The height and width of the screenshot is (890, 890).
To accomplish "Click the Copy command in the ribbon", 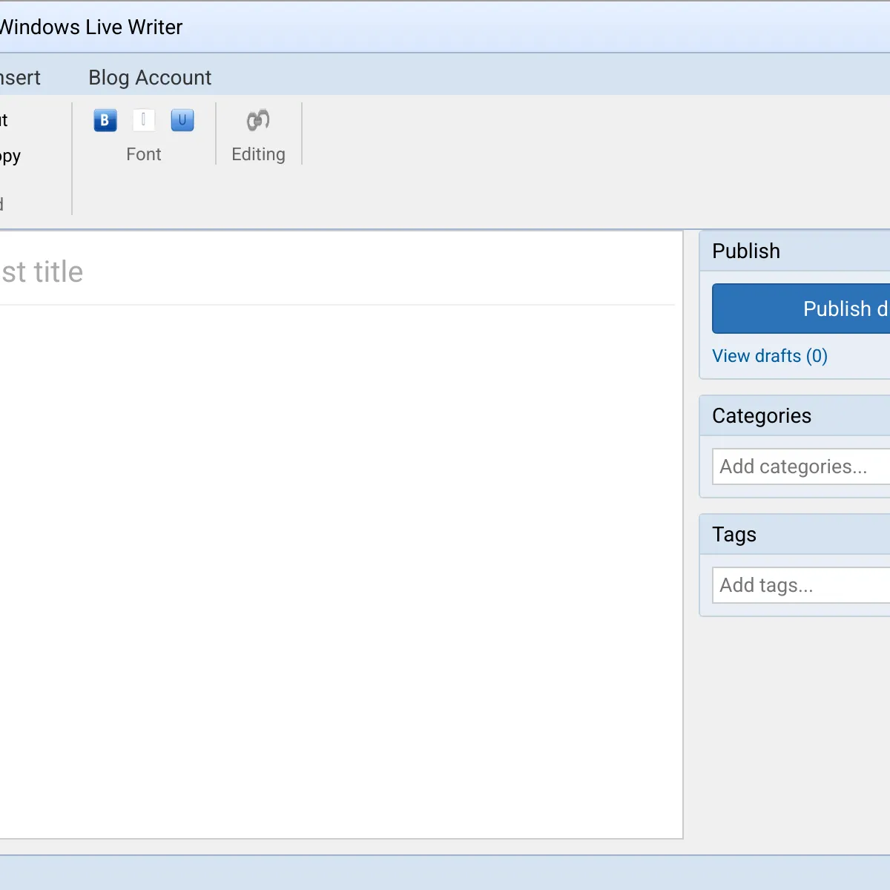I will pos(10,156).
